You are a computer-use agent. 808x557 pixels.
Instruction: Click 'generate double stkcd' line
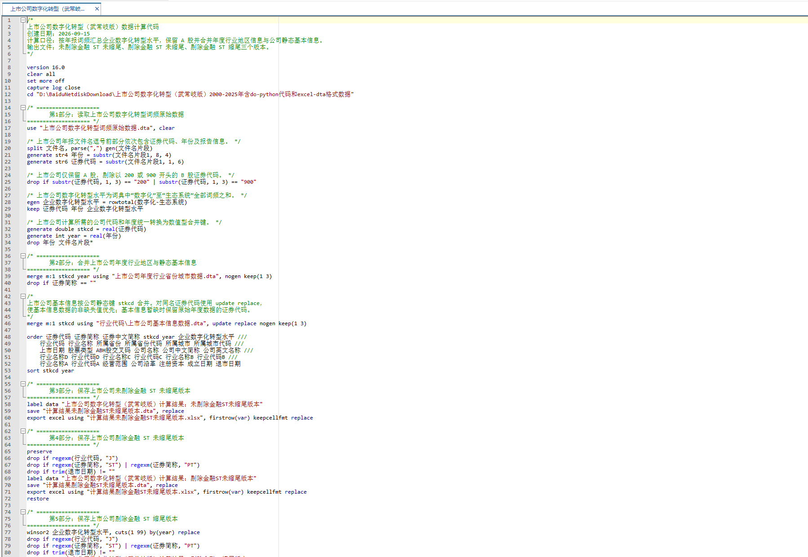click(x=86, y=229)
